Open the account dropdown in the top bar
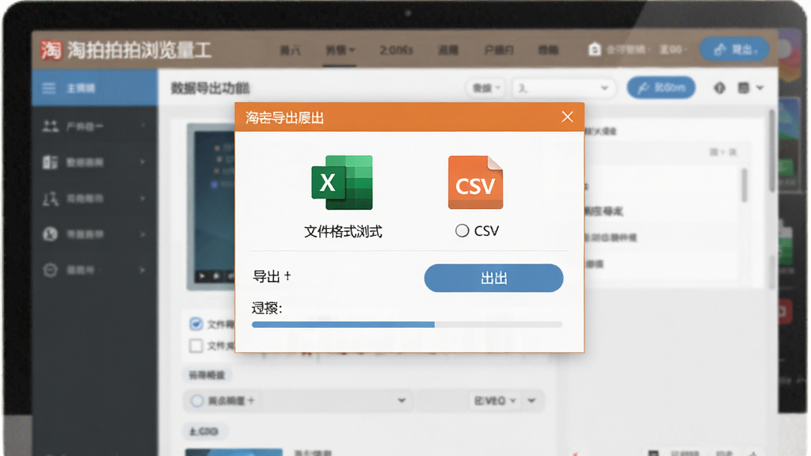 pos(673,50)
